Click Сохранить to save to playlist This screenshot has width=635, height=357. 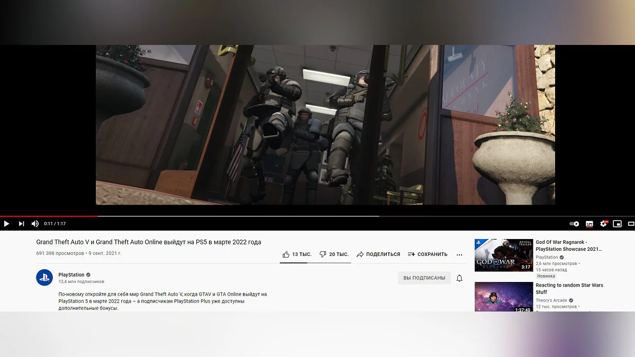(x=428, y=254)
